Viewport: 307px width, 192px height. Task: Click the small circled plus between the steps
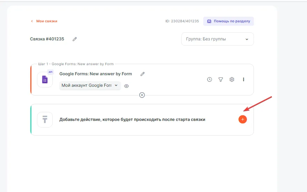click(x=142, y=95)
